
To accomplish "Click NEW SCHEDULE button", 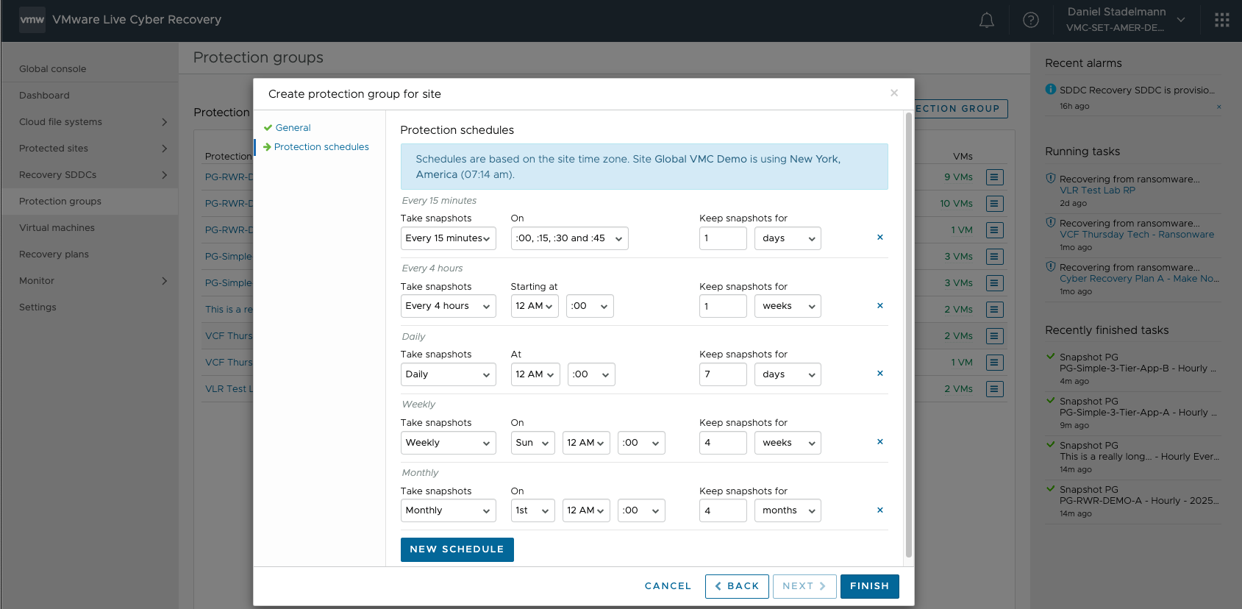I will click(x=457, y=549).
